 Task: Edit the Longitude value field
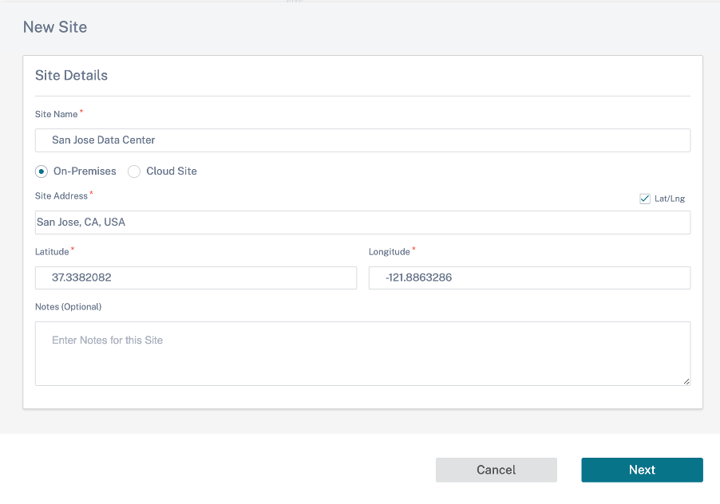[529, 278]
